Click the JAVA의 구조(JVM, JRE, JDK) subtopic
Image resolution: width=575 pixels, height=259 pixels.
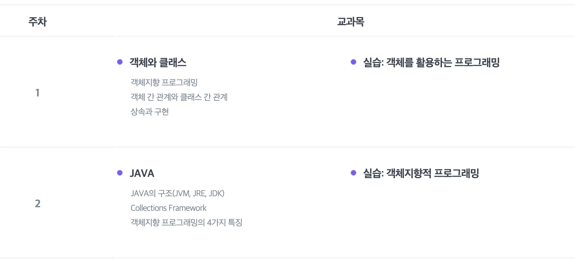[x=177, y=193]
